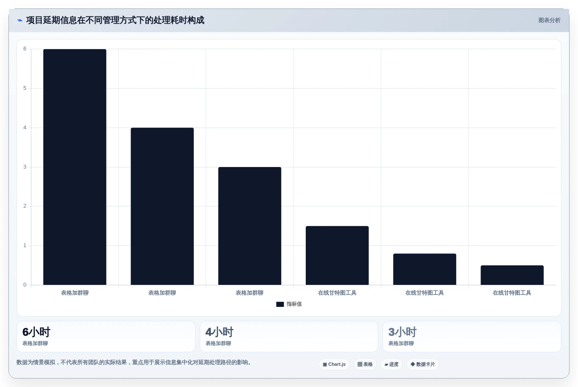The image size is (578, 387).
Task: Toggle the 指标值 legend item
Action: [289, 304]
